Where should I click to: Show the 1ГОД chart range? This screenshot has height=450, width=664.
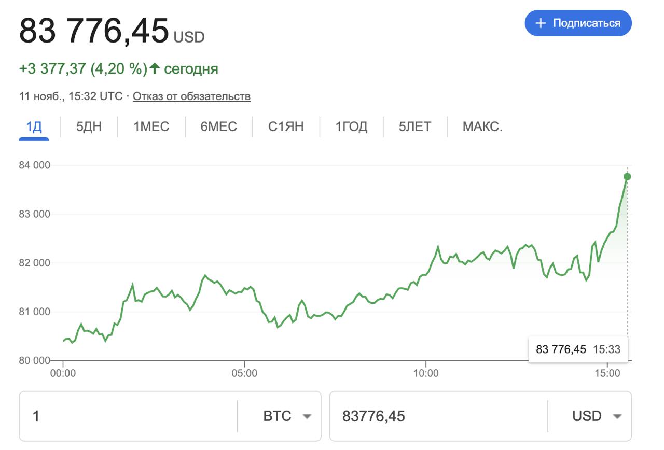351,127
